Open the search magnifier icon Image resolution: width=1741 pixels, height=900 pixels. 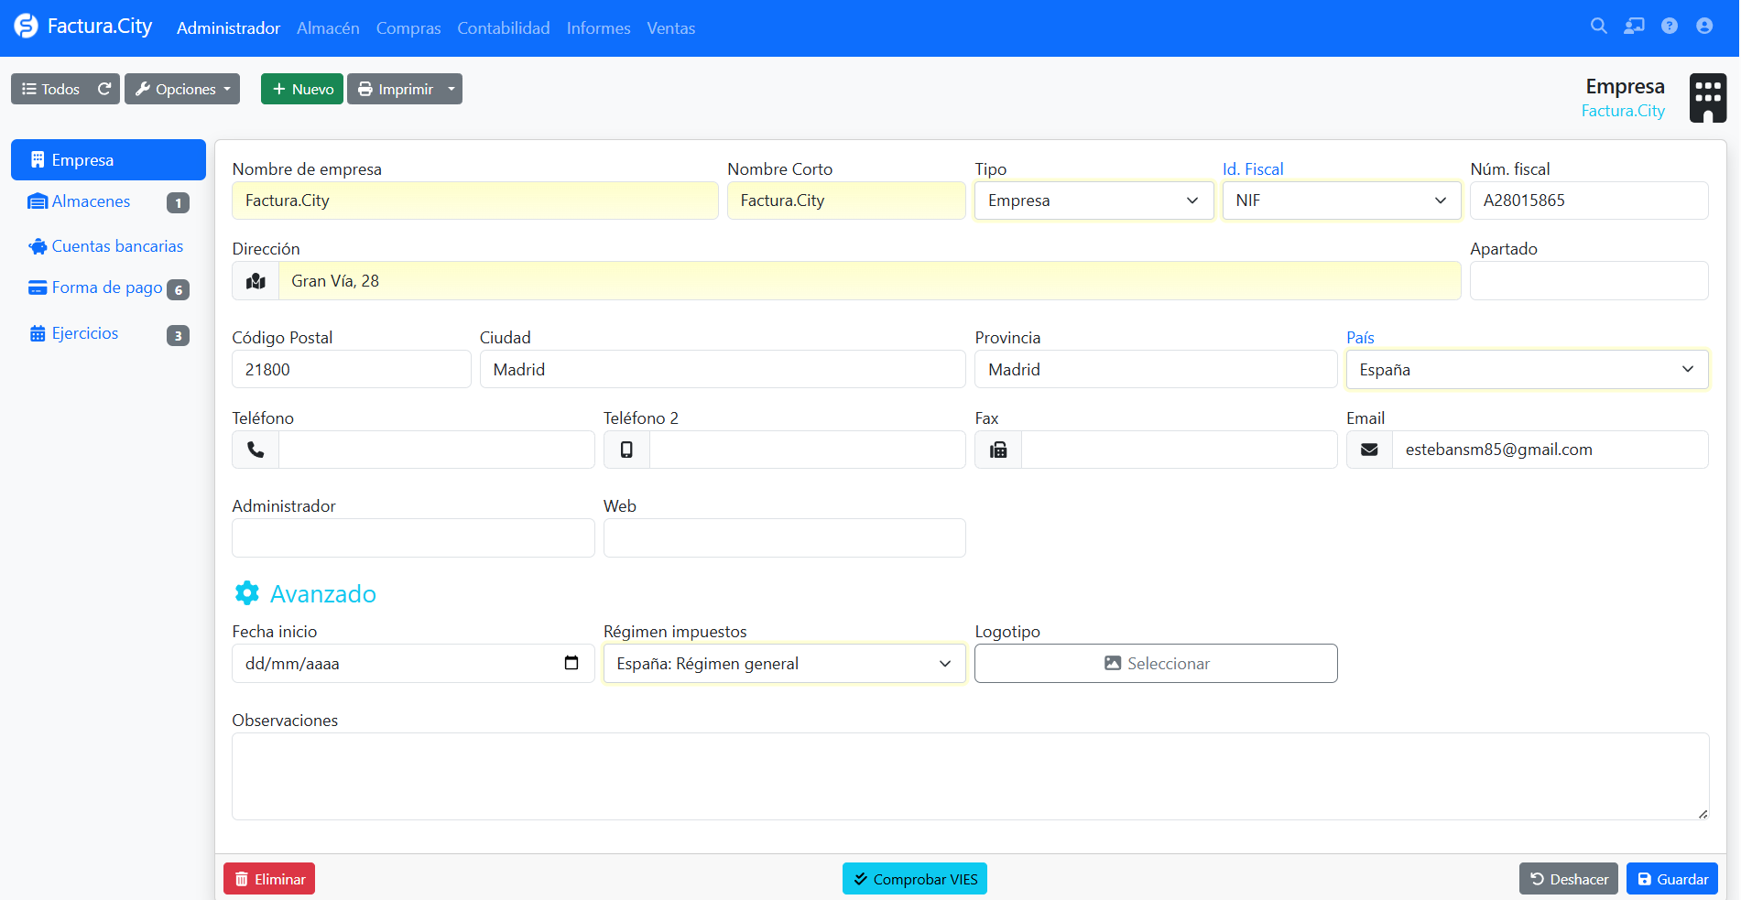tap(1599, 27)
